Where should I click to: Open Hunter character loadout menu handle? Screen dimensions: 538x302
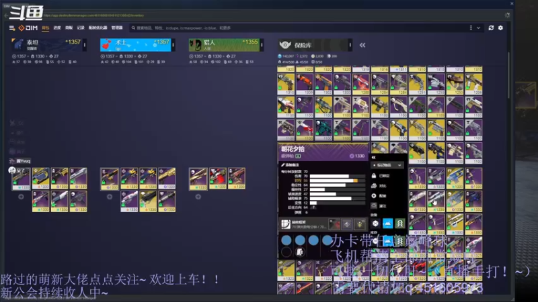(262, 45)
